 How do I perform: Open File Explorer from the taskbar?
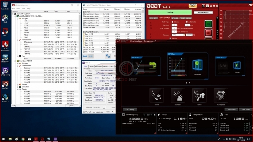point(10,139)
